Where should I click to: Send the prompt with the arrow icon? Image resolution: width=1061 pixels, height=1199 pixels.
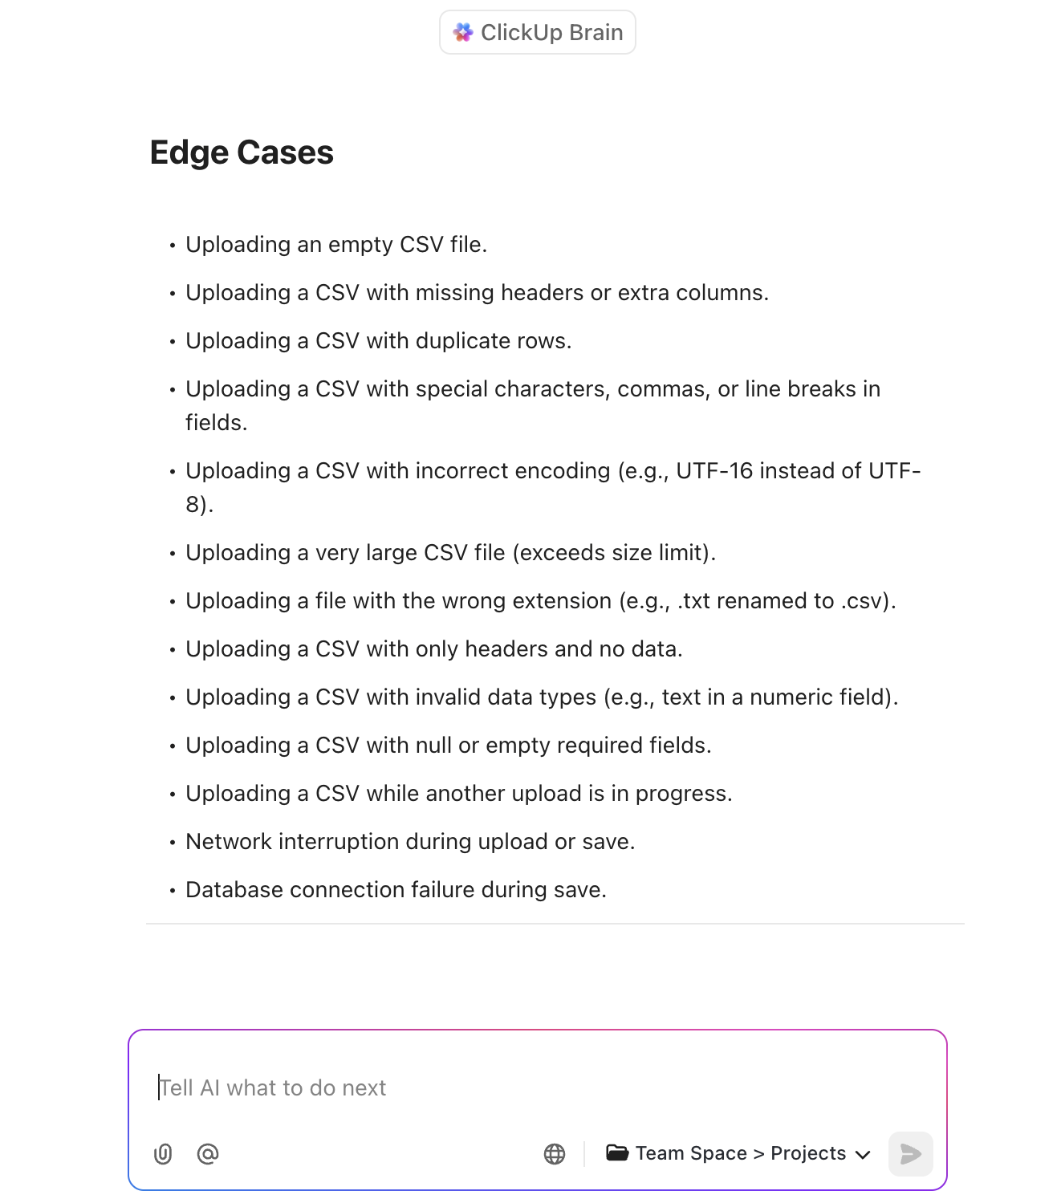pos(910,1154)
